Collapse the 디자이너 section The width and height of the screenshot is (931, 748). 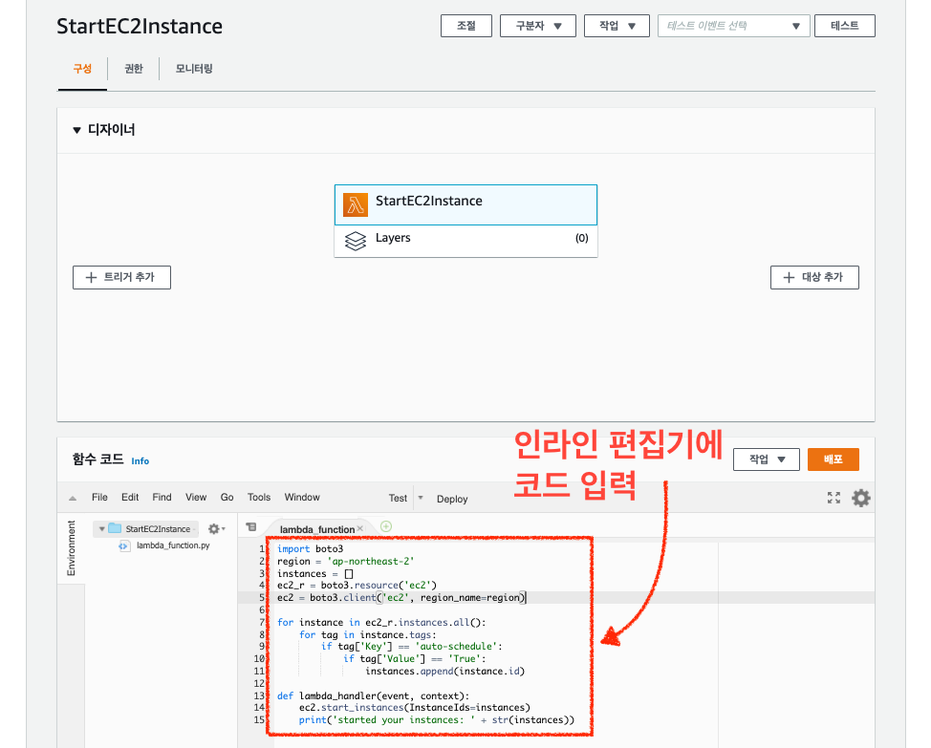click(76, 130)
